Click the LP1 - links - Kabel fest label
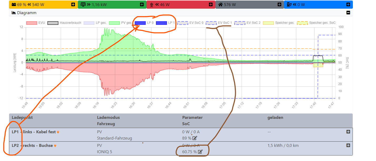Screen dimensions: 376x161 [34, 132]
